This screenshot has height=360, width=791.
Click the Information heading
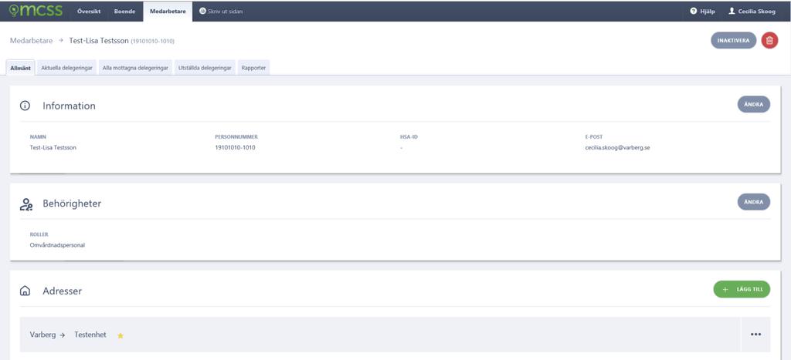[69, 106]
